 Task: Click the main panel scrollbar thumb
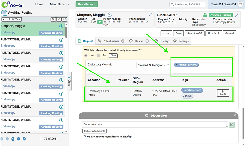pos(243,123)
